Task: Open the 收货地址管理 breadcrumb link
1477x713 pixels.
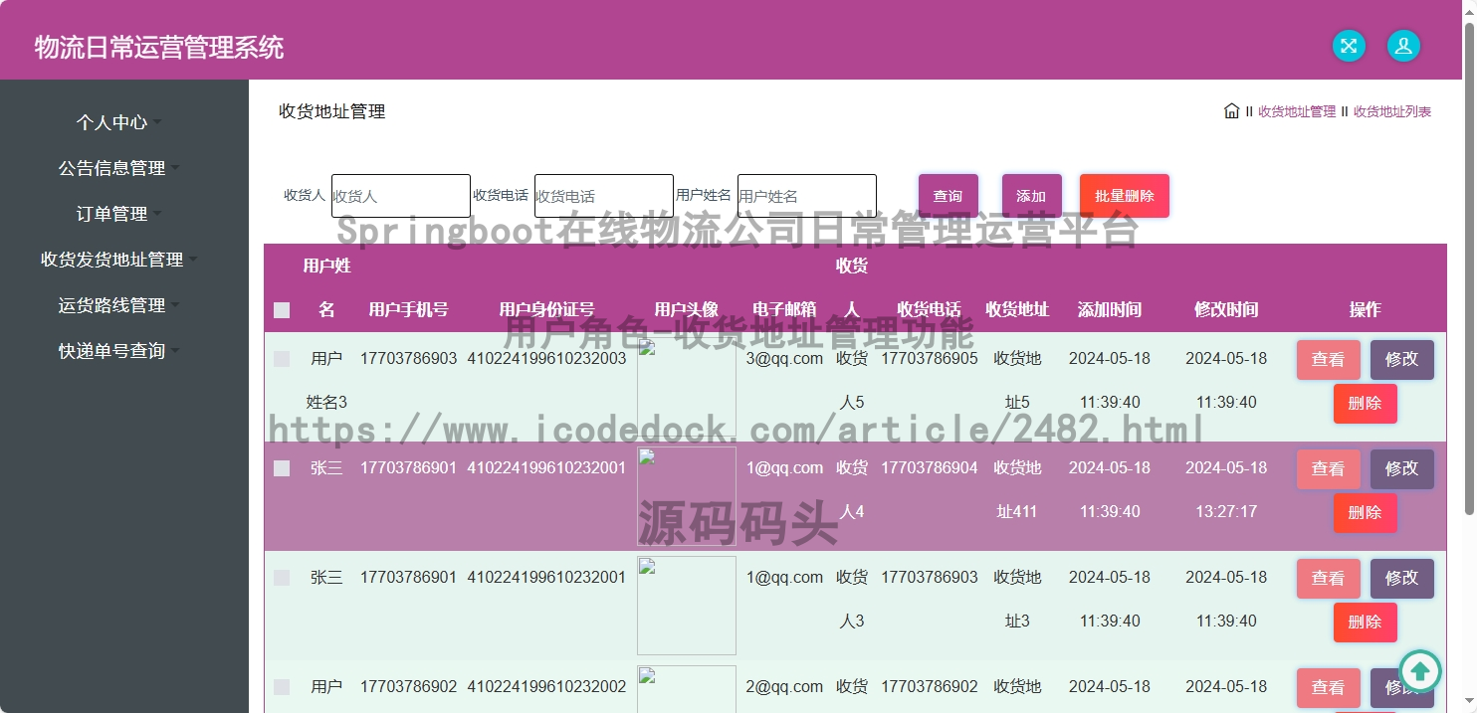Action: tap(1297, 111)
